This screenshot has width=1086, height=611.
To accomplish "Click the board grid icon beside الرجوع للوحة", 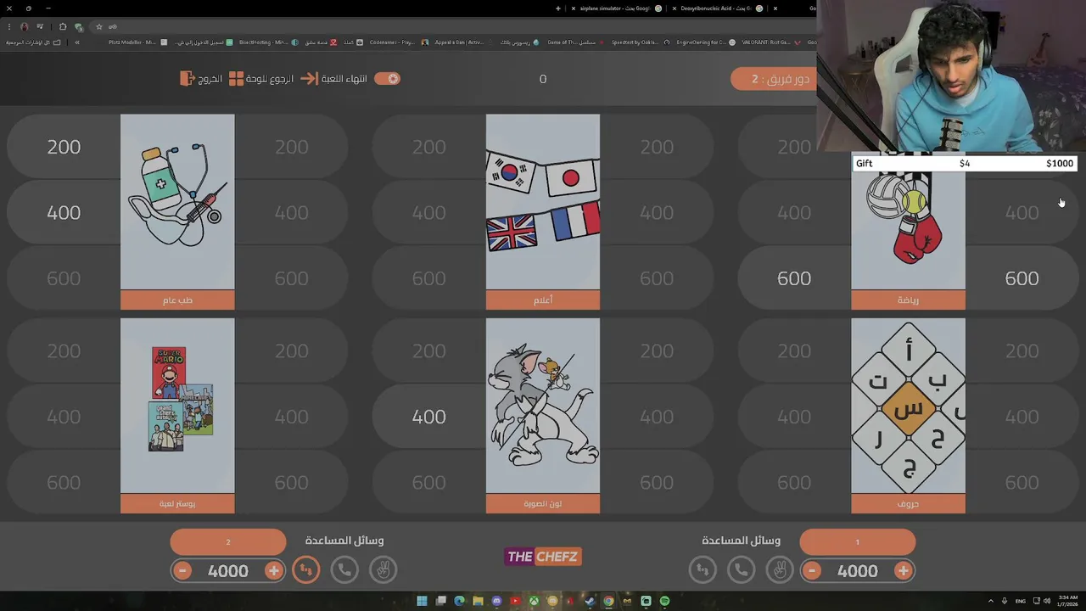I will click(236, 78).
